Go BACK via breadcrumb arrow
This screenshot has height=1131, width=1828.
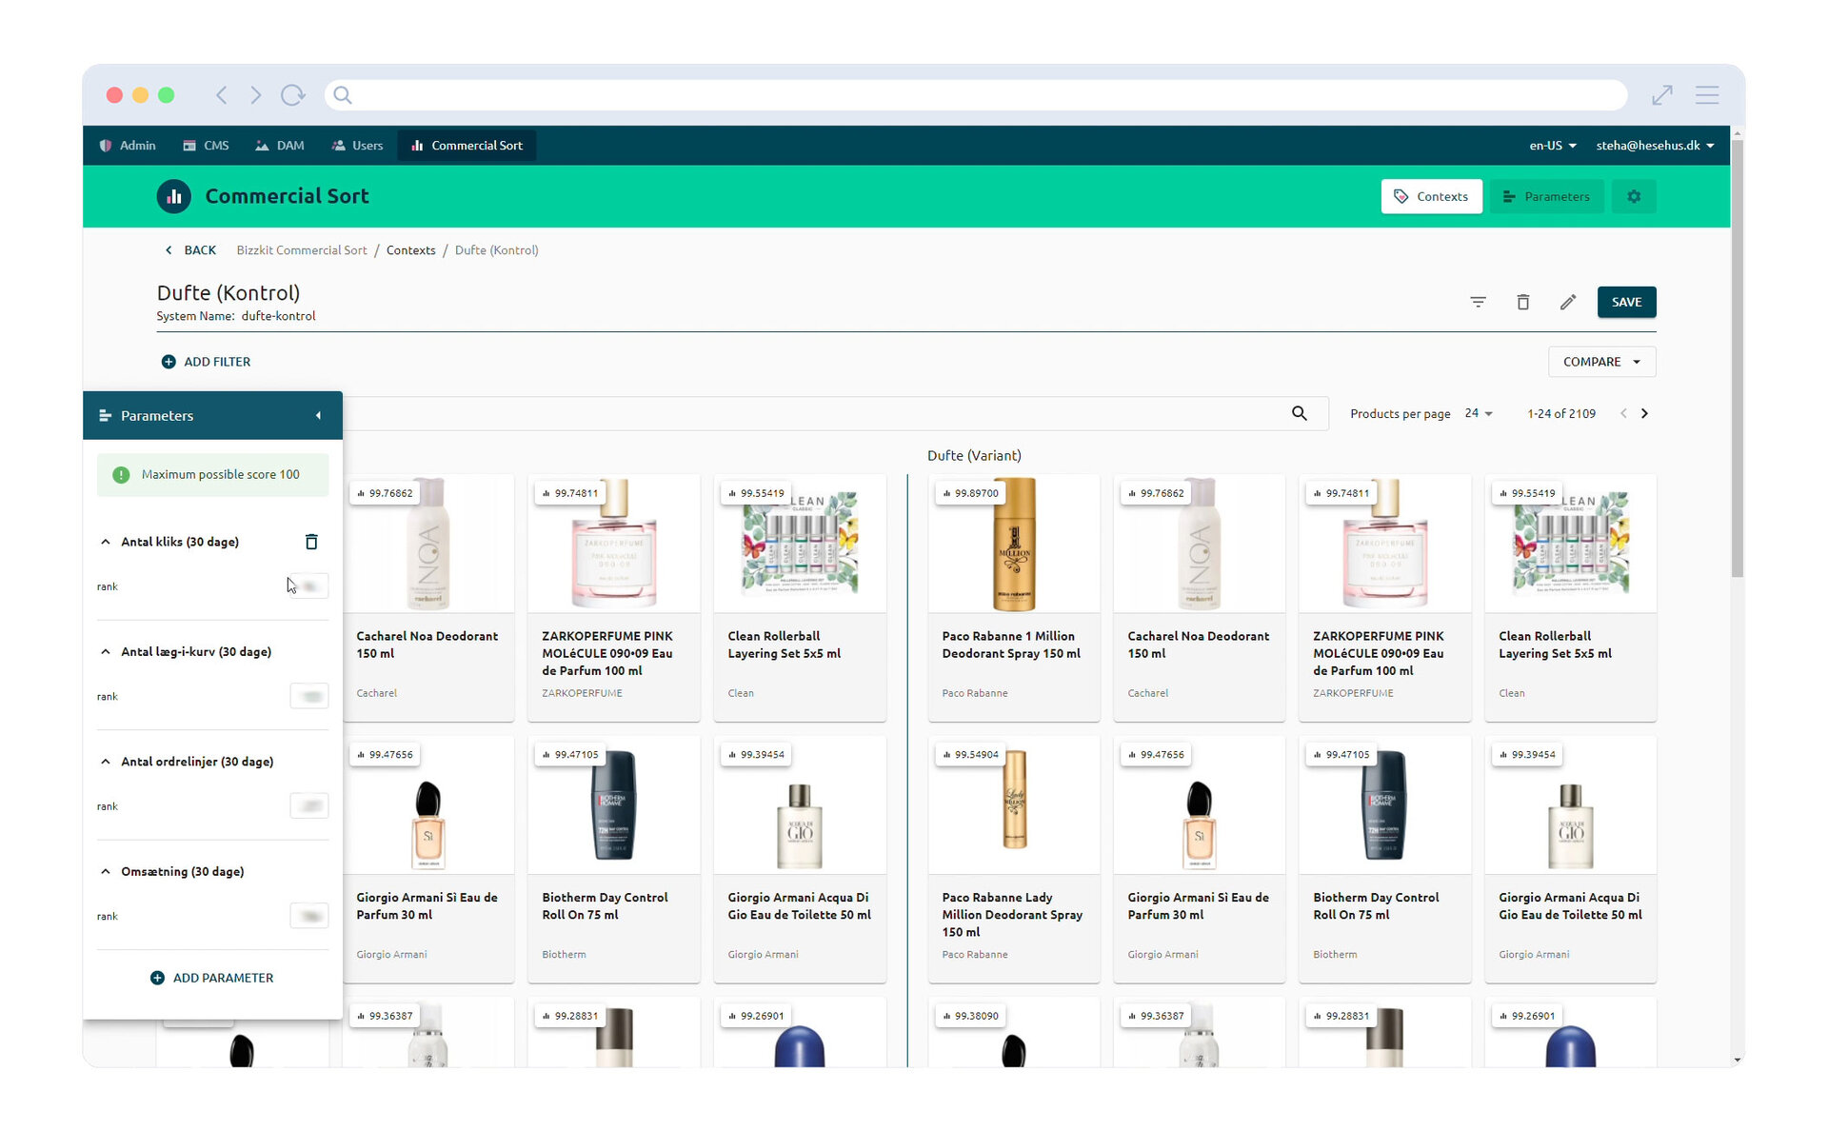(190, 250)
